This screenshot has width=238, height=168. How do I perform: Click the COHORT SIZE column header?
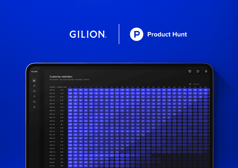point(62,87)
